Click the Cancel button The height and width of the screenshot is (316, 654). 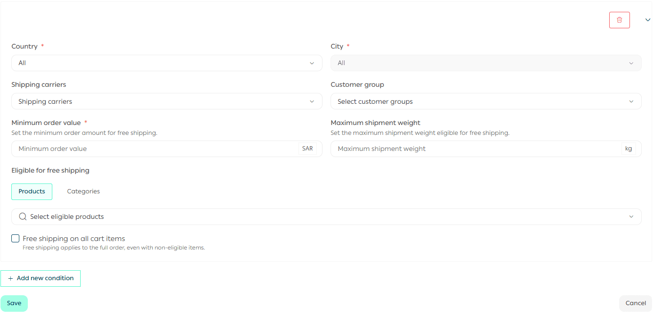[x=635, y=303]
